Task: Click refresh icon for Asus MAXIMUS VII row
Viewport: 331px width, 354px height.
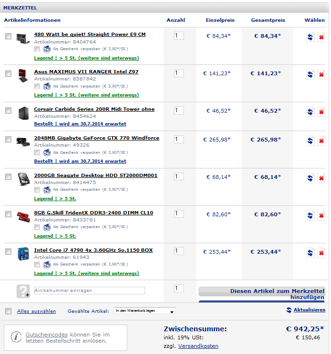Action: 310,74
